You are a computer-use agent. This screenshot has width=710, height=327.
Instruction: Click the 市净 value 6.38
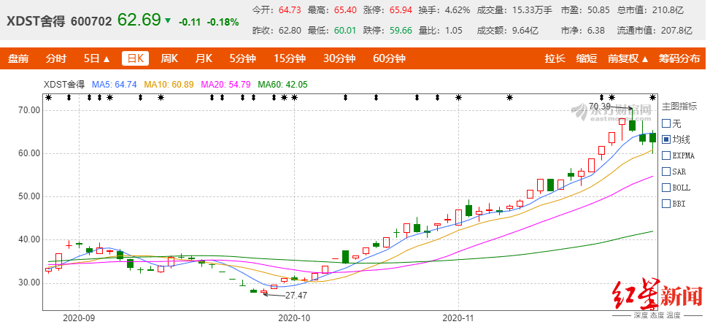point(596,31)
